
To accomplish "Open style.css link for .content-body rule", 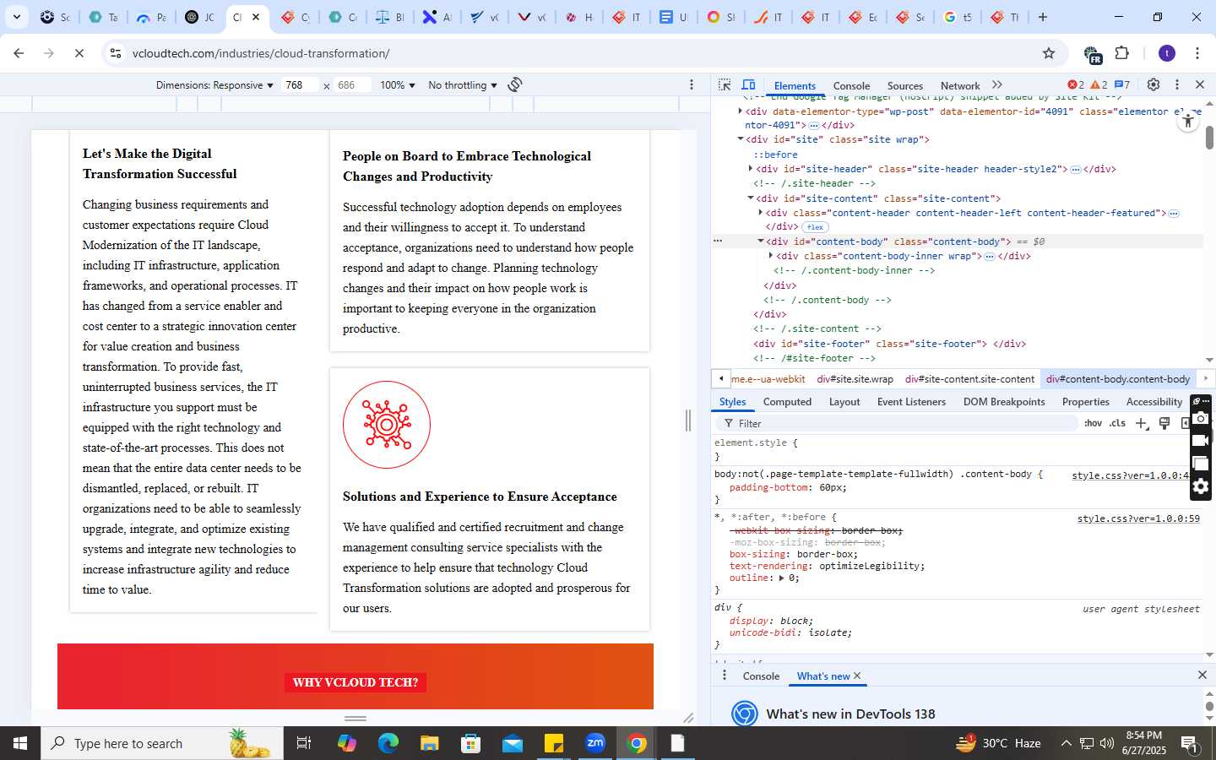I will 1131,475.
